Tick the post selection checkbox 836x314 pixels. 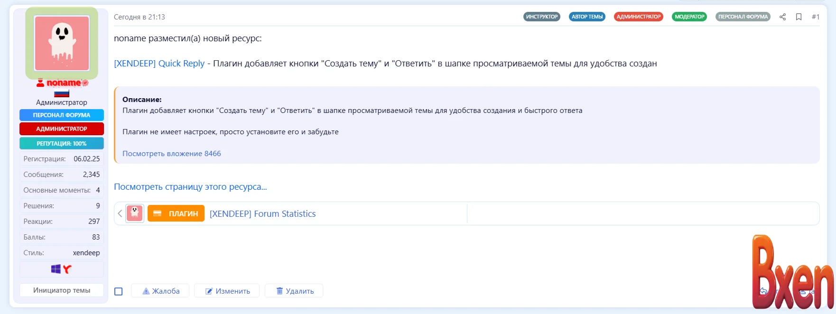tap(119, 291)
